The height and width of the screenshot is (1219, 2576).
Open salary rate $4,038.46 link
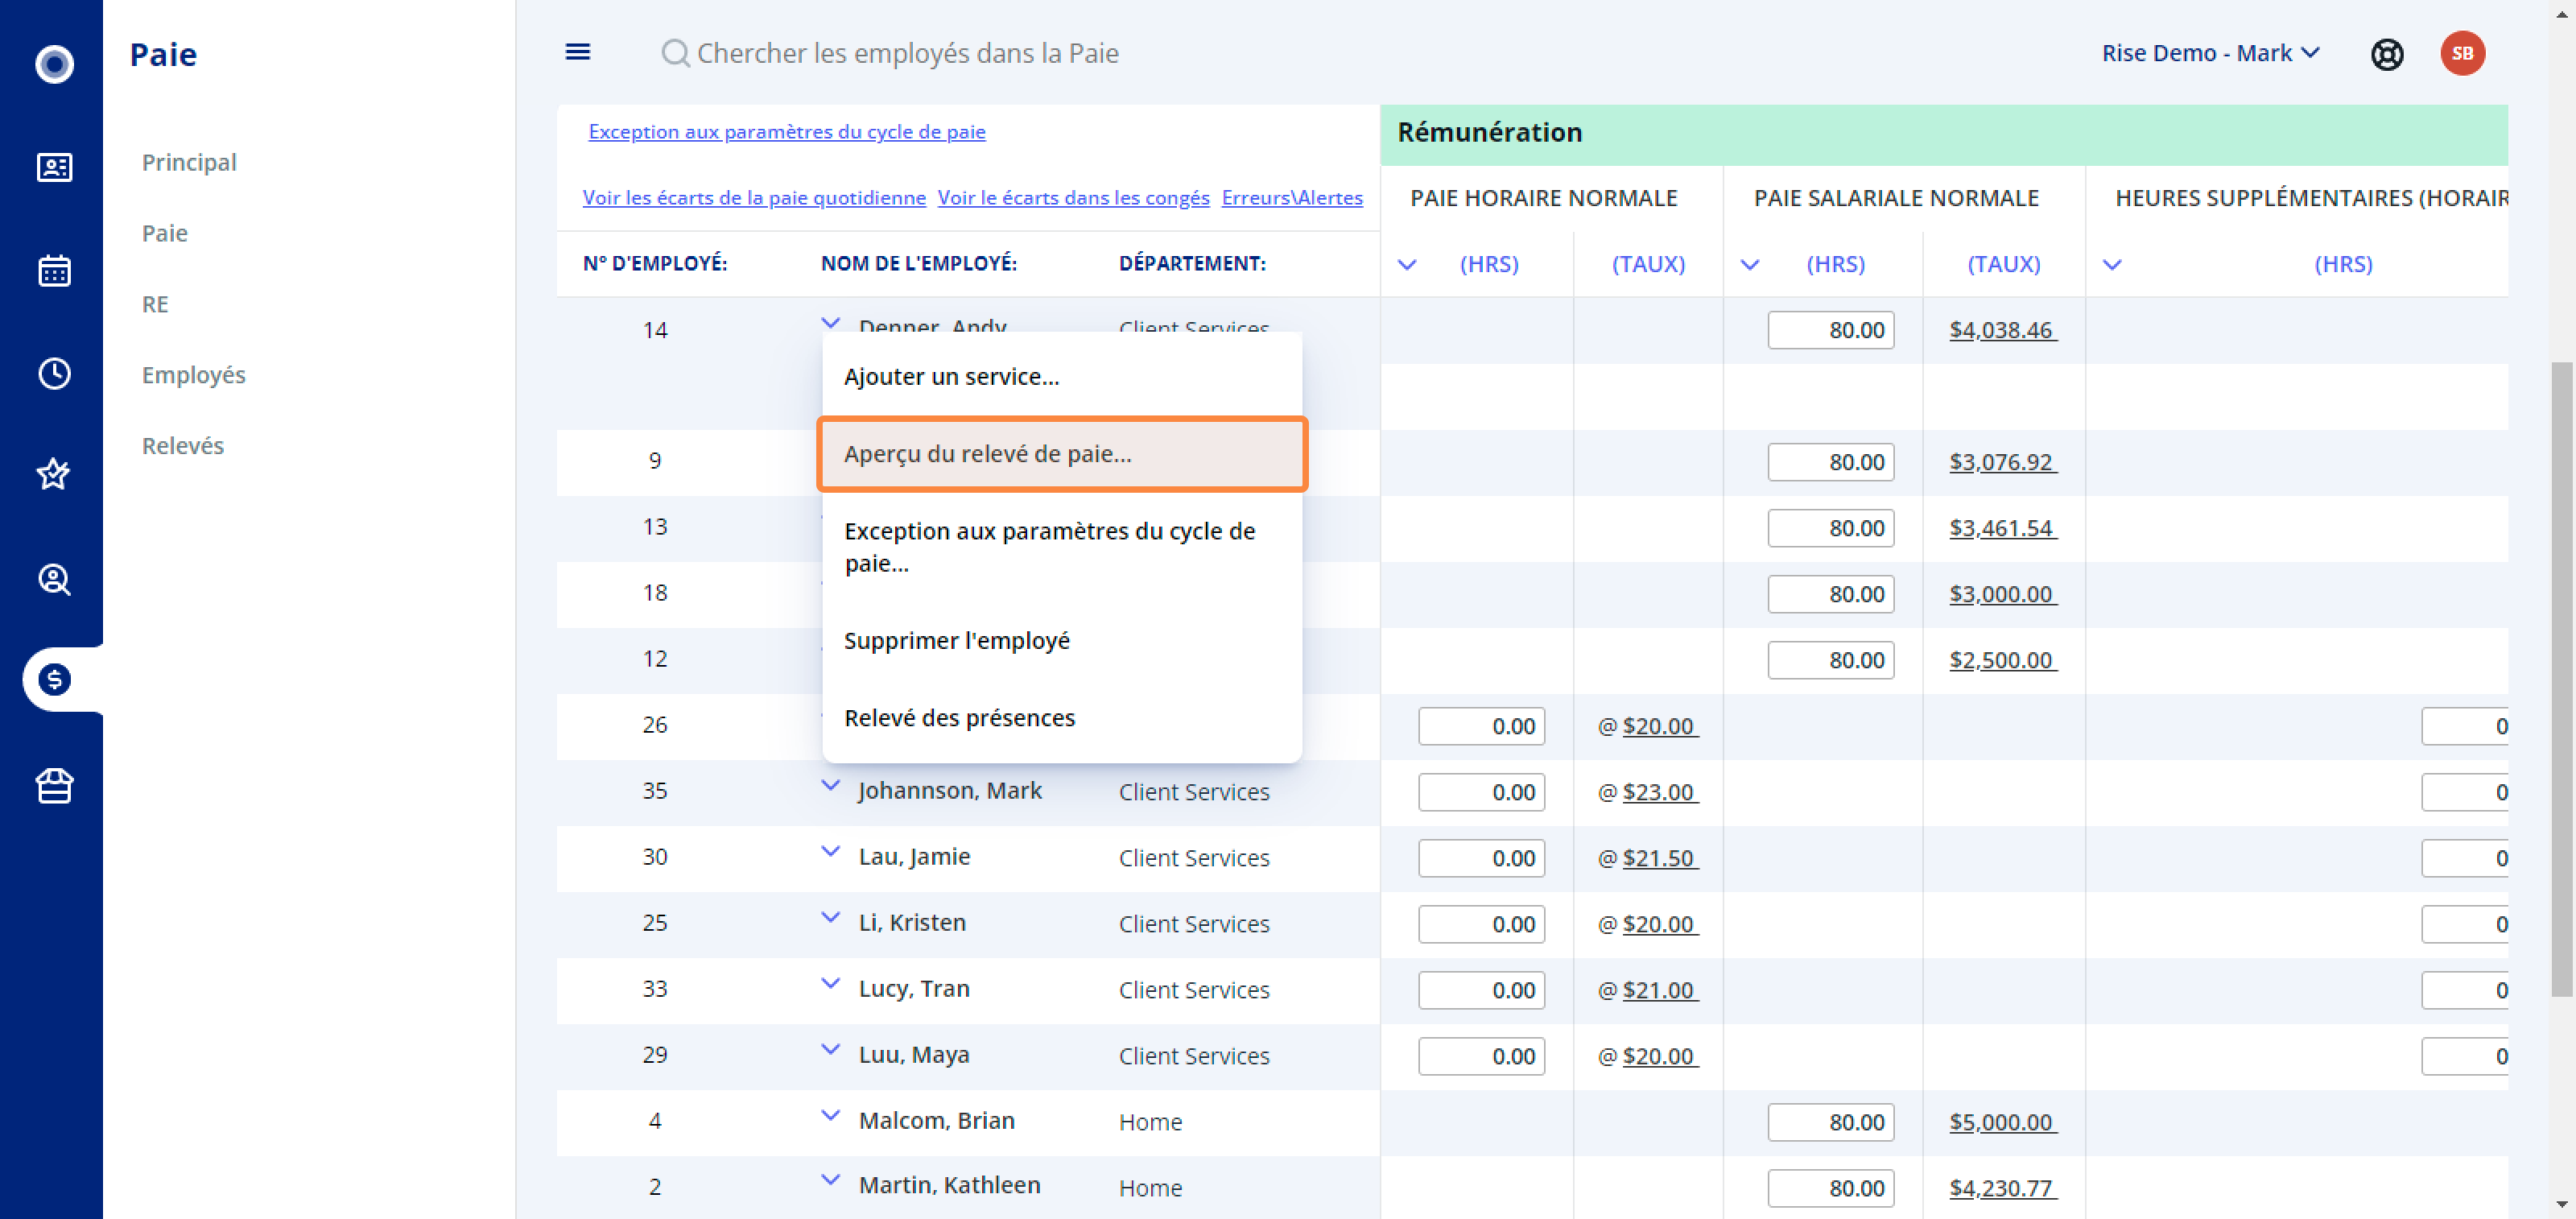click(x=2002, y=330)
